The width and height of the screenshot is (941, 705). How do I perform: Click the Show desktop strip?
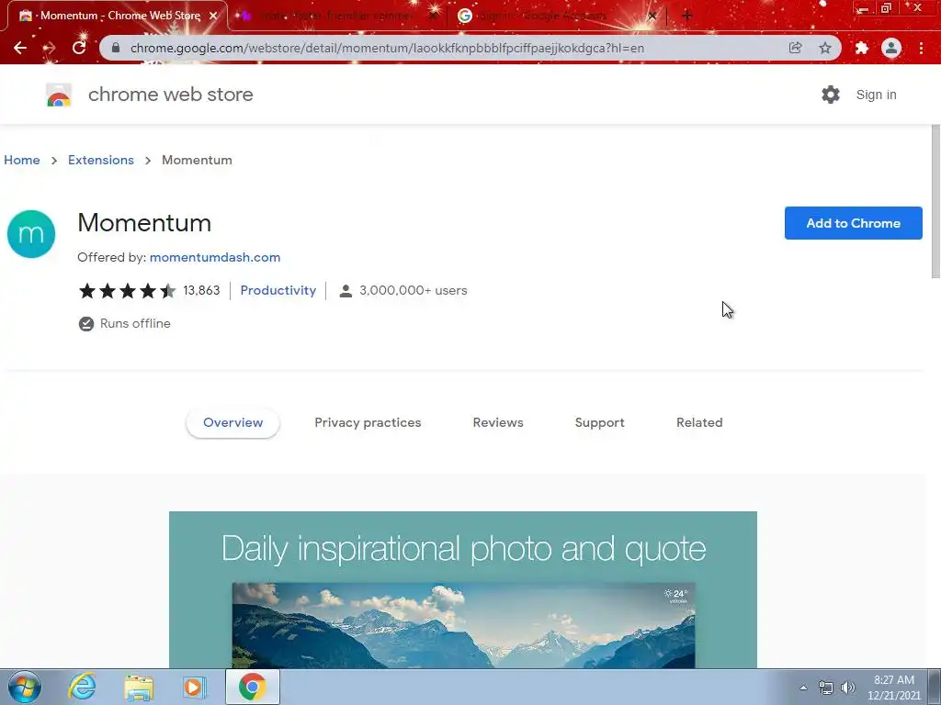[x=936, y=687]
